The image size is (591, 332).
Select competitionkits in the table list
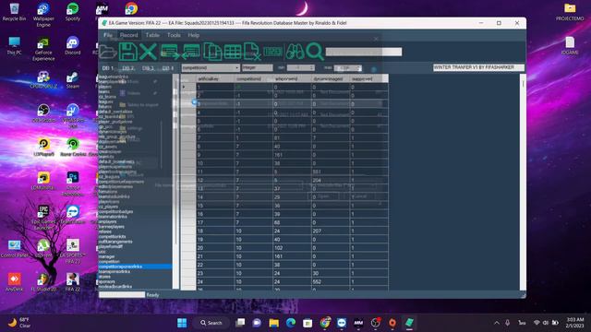click(112, 236)
